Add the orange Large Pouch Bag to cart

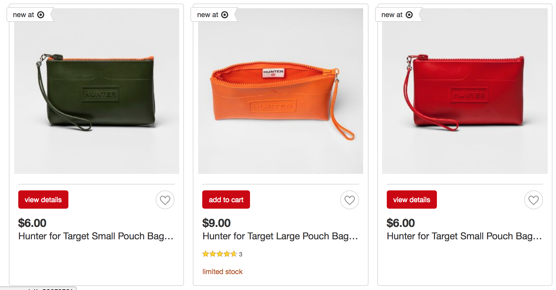tap(226, 200)
